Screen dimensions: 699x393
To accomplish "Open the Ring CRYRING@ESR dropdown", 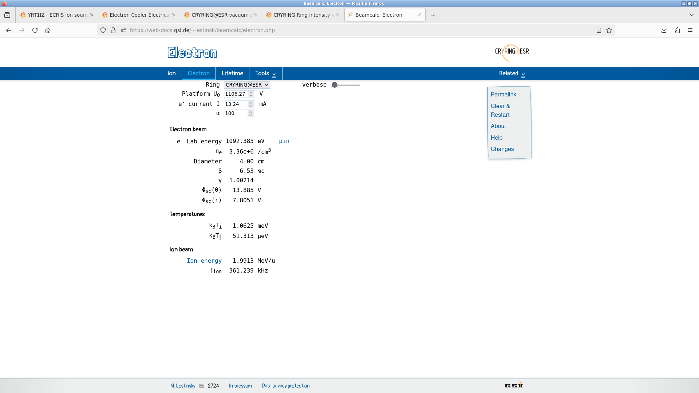I will pos(246,85).
